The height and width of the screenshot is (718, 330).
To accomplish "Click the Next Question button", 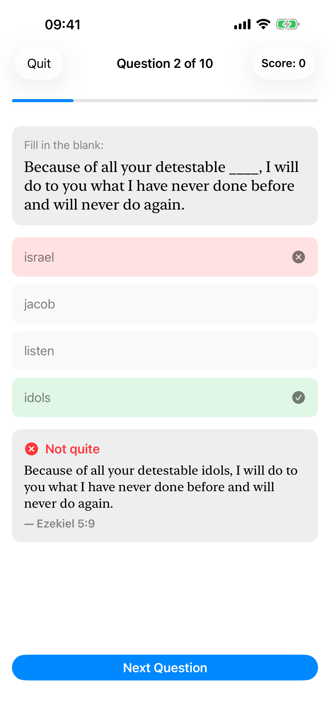I will (165, 667).
